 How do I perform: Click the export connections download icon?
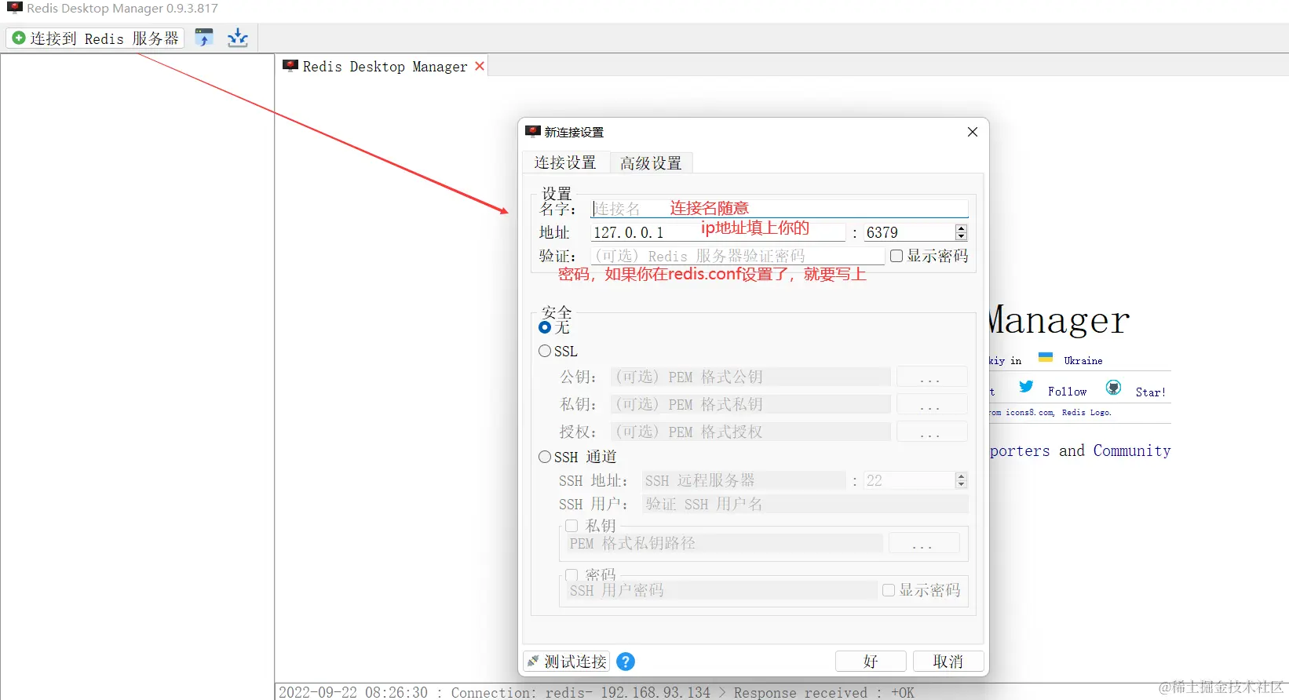(x=238, y=38)
